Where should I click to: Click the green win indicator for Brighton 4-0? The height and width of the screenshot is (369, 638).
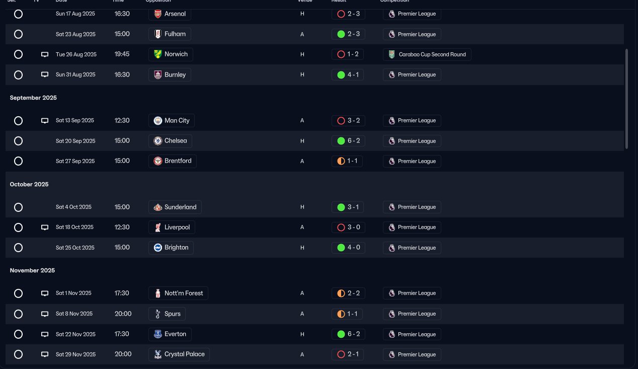point(341,248)
